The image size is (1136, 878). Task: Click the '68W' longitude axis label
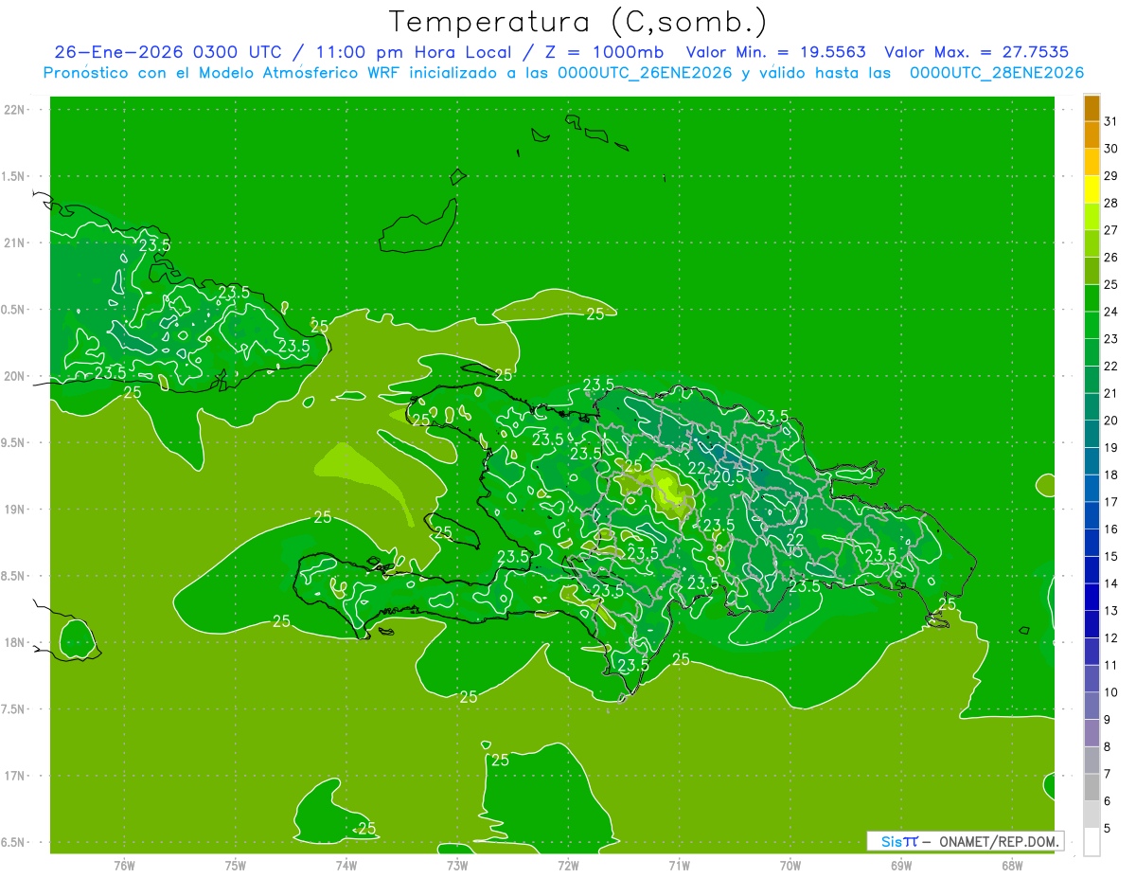[1012, 866]
